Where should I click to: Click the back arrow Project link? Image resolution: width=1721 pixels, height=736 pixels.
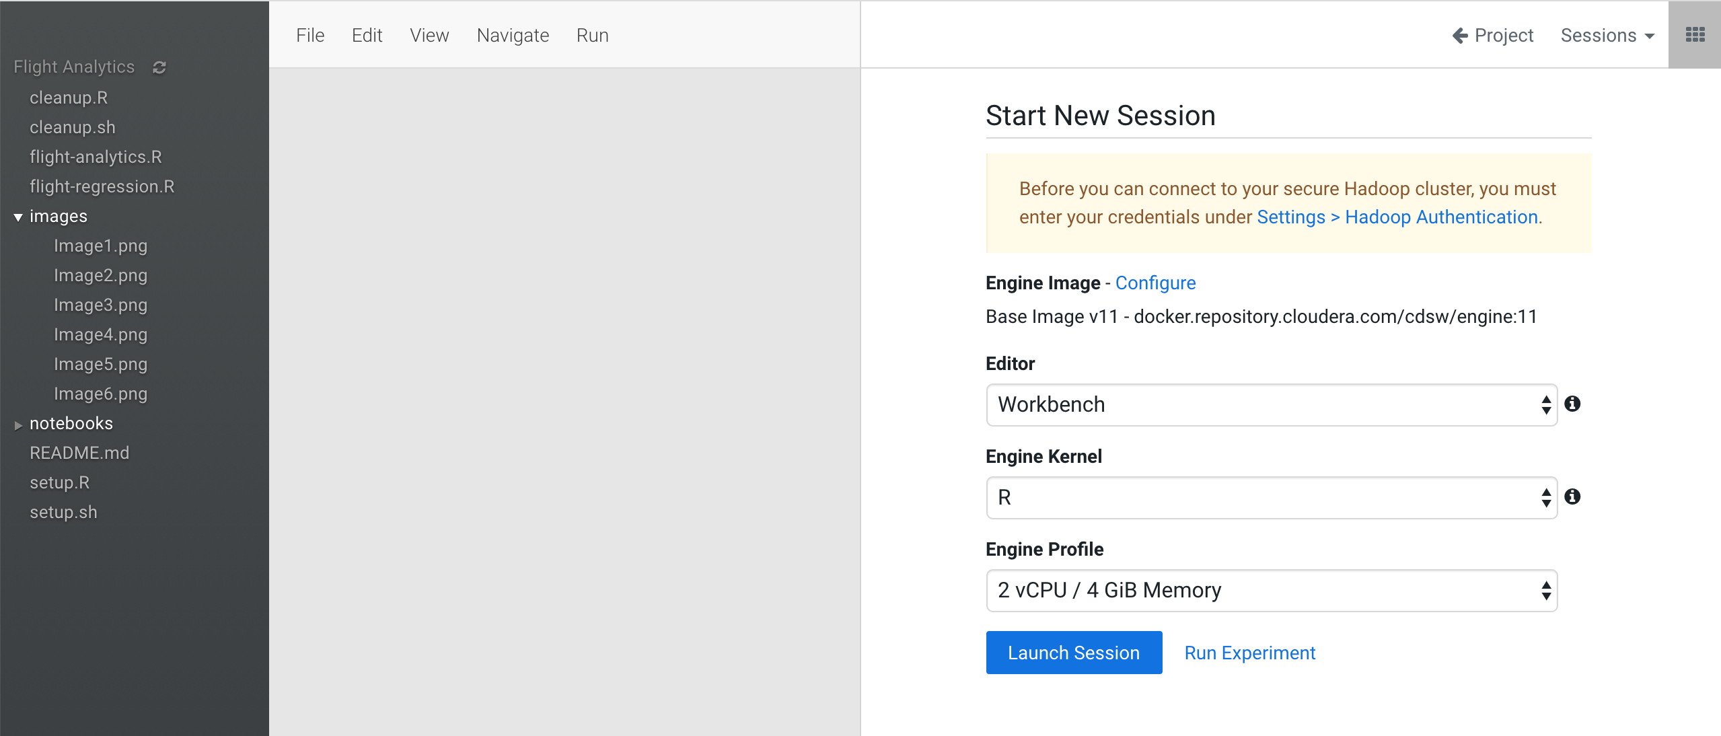1493,35
